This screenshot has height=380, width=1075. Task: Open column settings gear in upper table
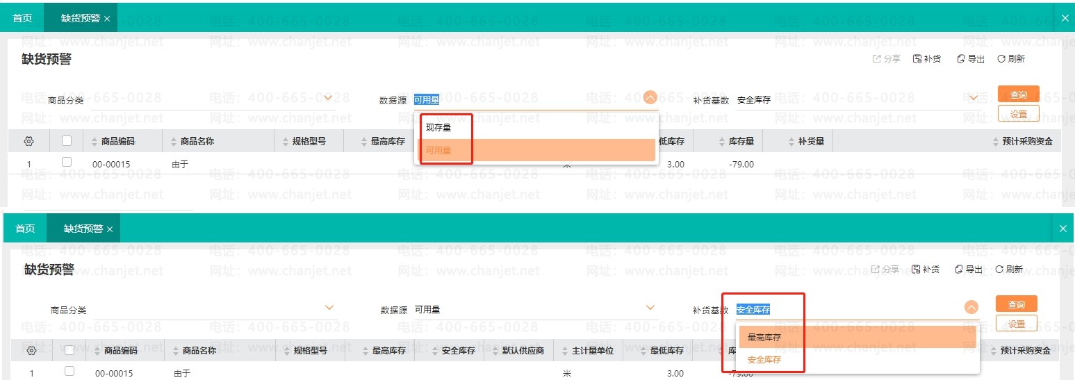28,141
